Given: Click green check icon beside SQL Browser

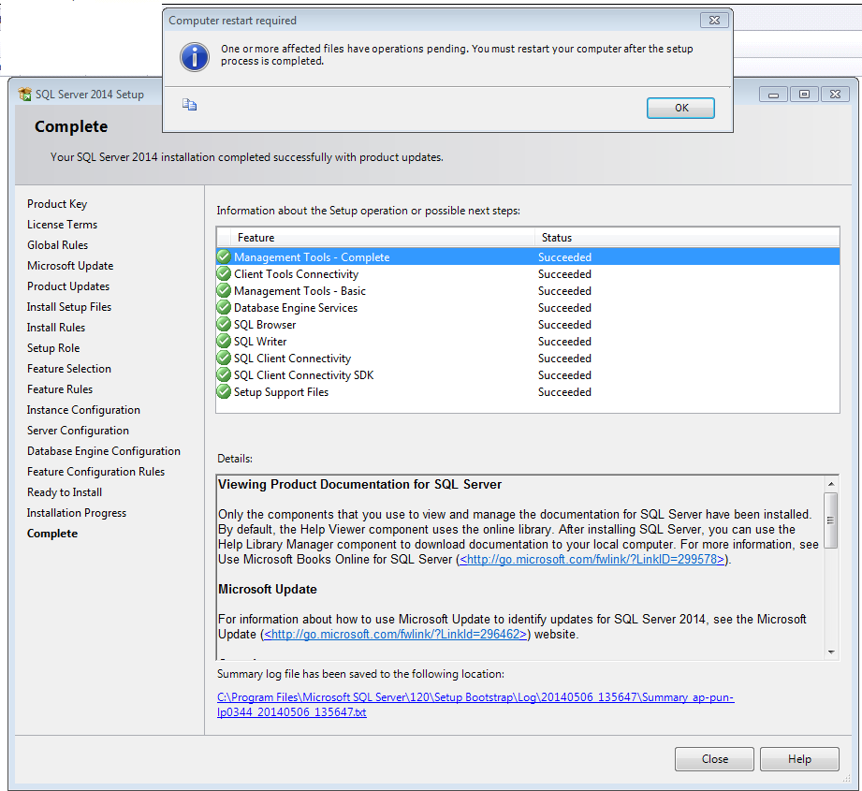Looking at the screenshot, I should 223,324.
